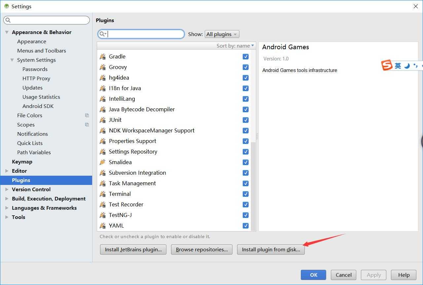
Task: Select the Plugins settings page
Action: click(x=46, y=180)
